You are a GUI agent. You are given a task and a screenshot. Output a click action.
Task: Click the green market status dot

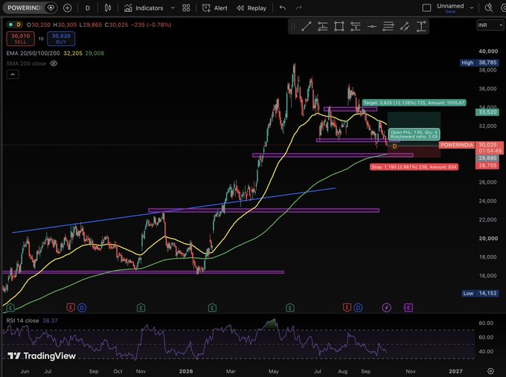click(10, 25)
